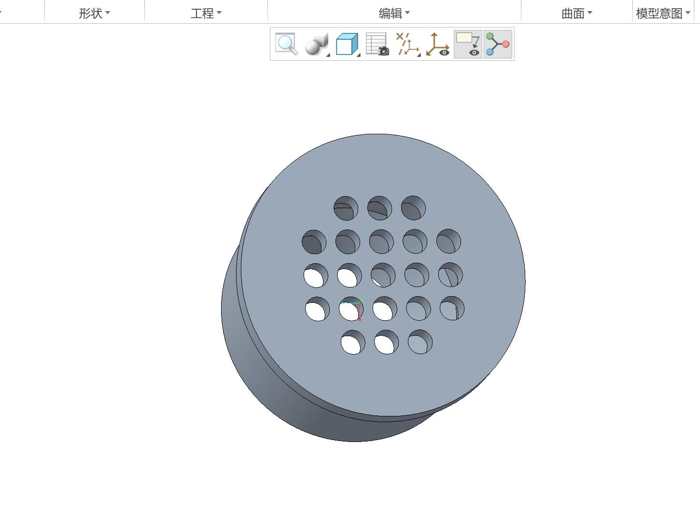Select the leftmost hole in second row
This screenshot has width=700, height=513.
[314, 242]
